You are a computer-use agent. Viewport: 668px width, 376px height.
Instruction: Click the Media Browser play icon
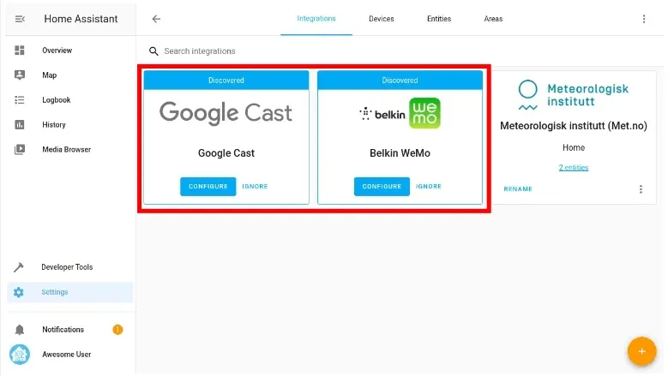20,149
